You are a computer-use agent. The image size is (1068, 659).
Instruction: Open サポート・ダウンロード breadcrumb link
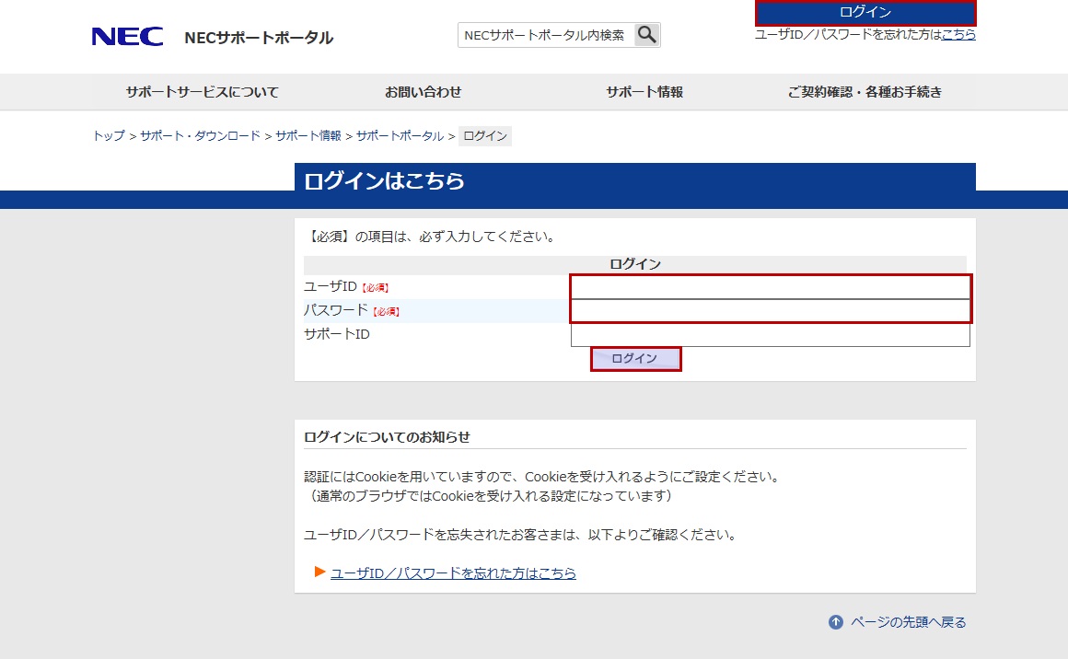point(200,136)
